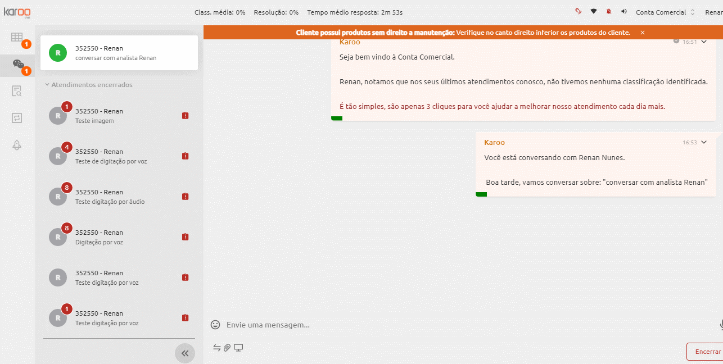The height and width of the screenshot is (364, 723).
Task: Open the document search icon in sidebar
Action: [17, 91]
